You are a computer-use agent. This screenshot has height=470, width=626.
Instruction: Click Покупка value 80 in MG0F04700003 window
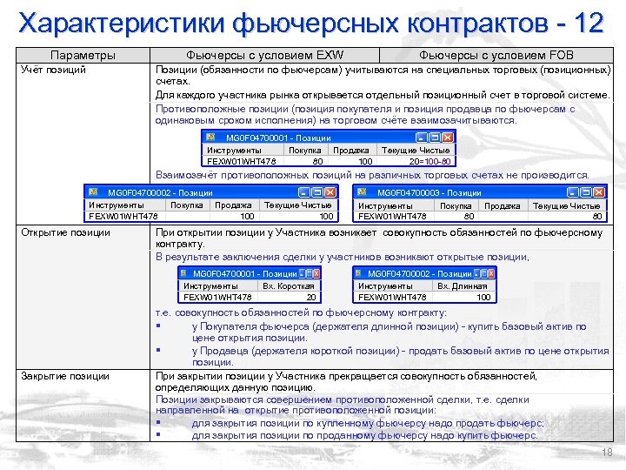[469, 216]
